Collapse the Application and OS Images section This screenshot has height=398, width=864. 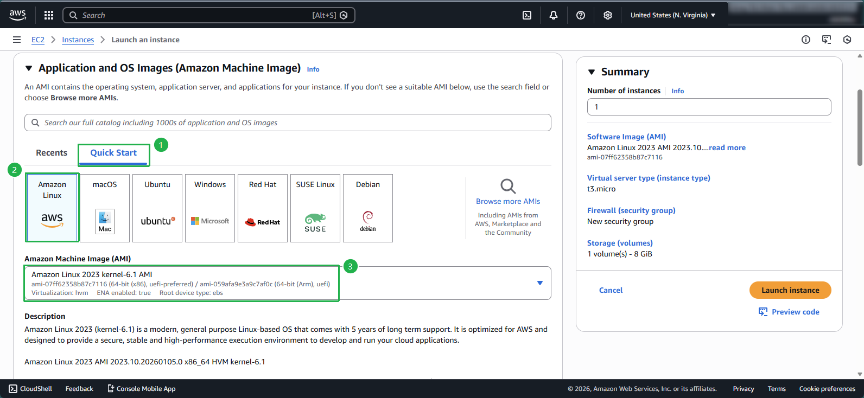29,68
